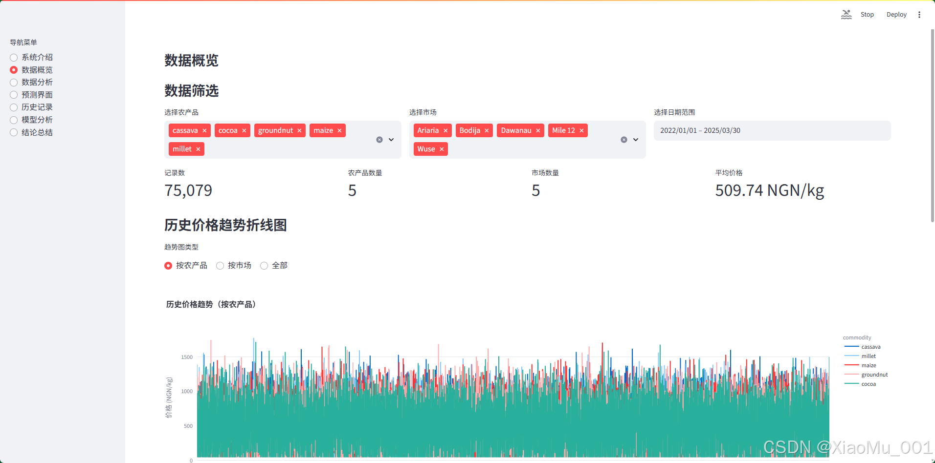Remove the cocoa tag
This screenshot has height=463, width=935.
tap(244, 131)
